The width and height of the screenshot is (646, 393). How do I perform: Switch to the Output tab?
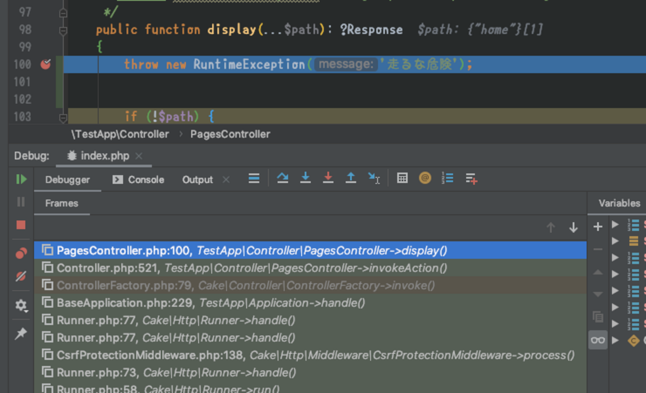(197, 180)
